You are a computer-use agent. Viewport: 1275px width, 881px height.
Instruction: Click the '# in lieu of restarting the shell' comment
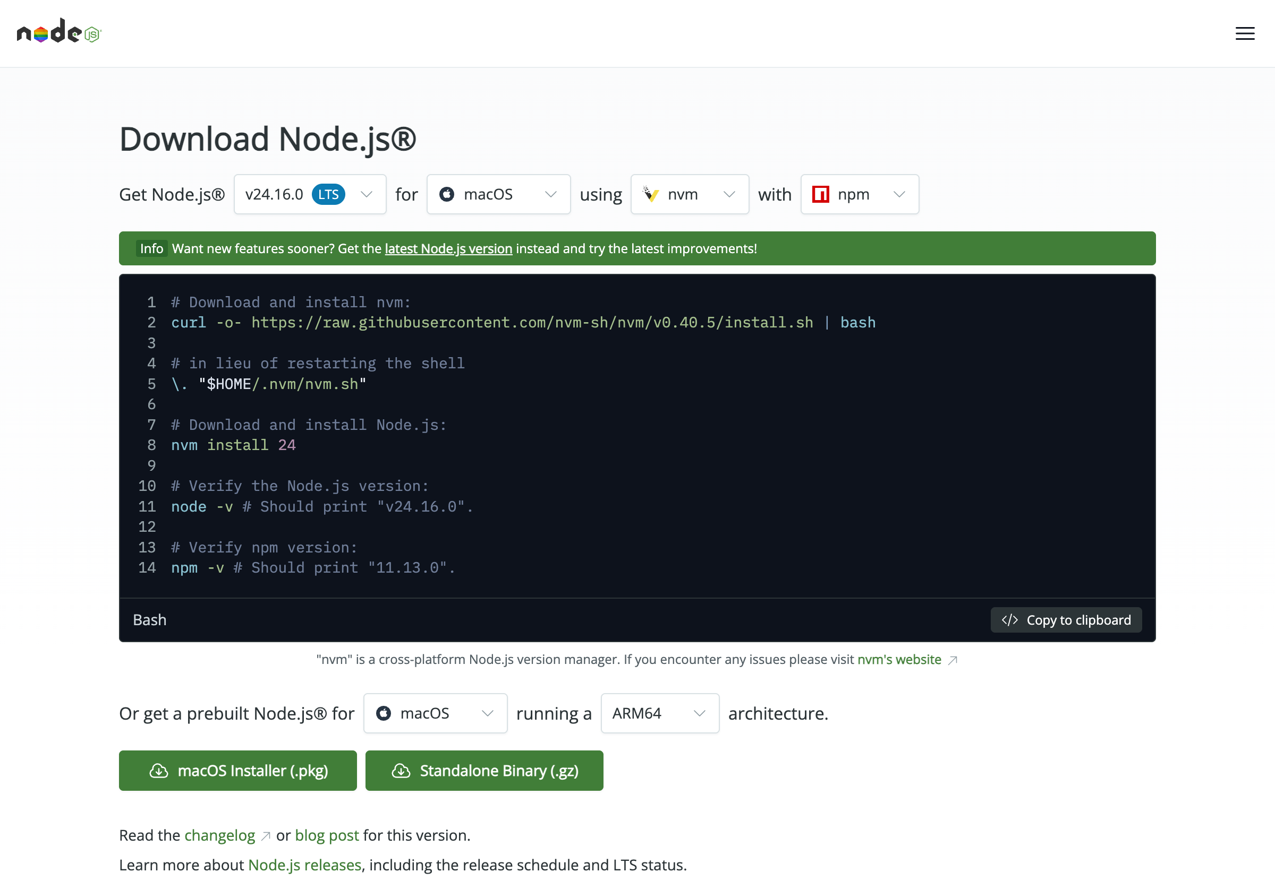(x=318, y=363)
